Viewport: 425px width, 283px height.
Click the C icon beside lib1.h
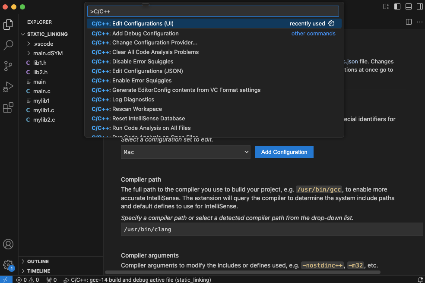click(x=28, y=63)
